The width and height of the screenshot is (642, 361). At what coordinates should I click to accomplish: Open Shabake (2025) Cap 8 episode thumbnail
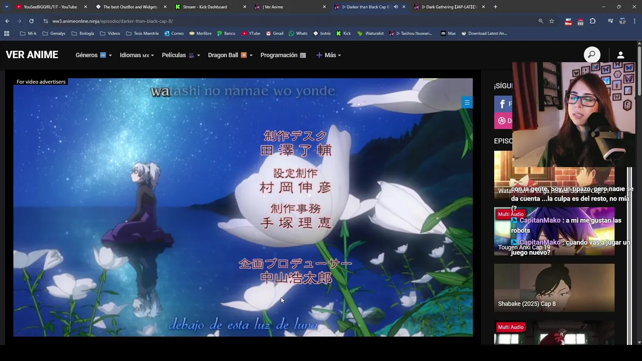pyautogui.click(x=554, y=288)
